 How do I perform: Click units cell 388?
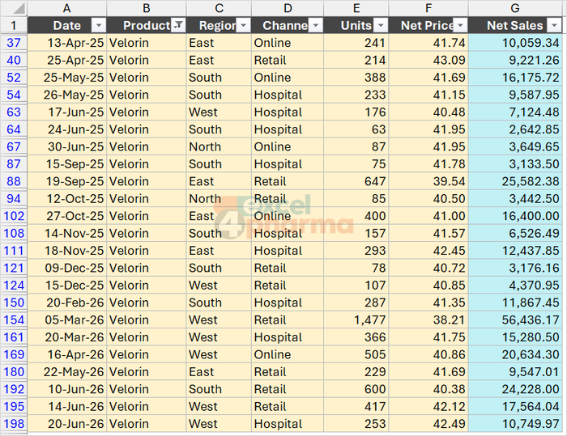tap(356, 78)
